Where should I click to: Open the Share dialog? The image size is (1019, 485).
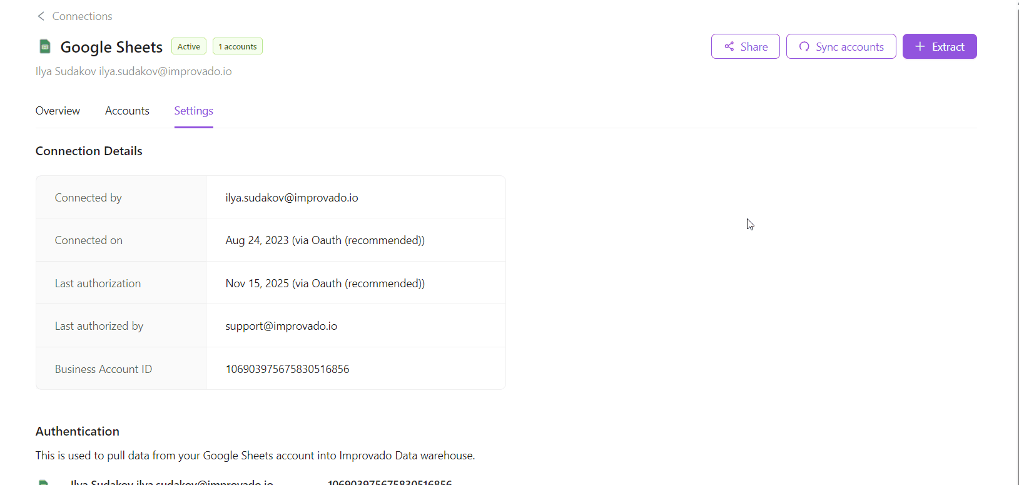coord(746,46)
